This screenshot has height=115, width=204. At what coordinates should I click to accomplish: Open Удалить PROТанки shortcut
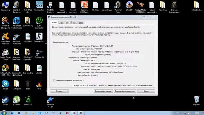pyautogui.click(x=84, y=7)
